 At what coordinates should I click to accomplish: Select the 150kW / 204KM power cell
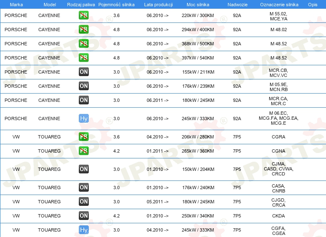(198, 169)
